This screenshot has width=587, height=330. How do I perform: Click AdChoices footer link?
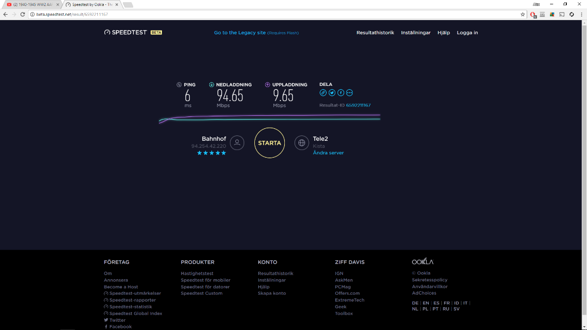pyautogui.click(x=424, y=293)
